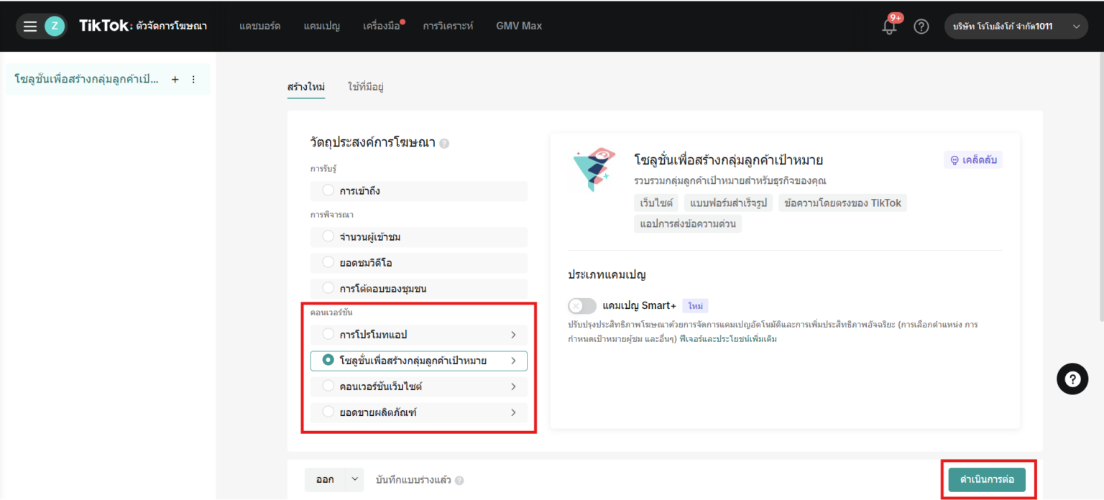Add a new campaign with the plus icon
1104x500 pixels.
point(175,79)
